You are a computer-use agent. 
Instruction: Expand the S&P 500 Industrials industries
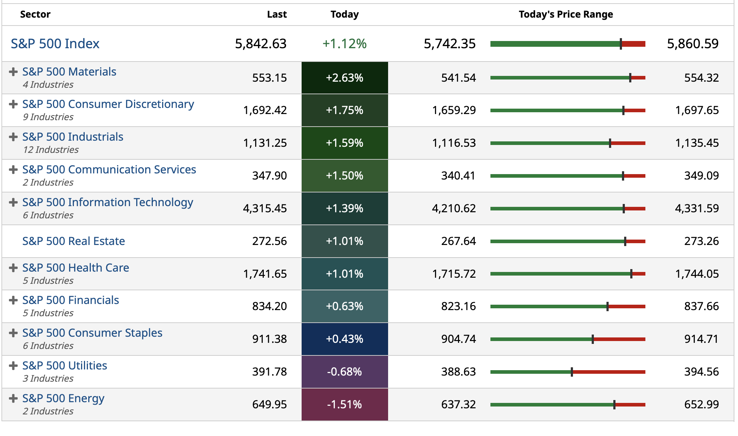[13, 137]
